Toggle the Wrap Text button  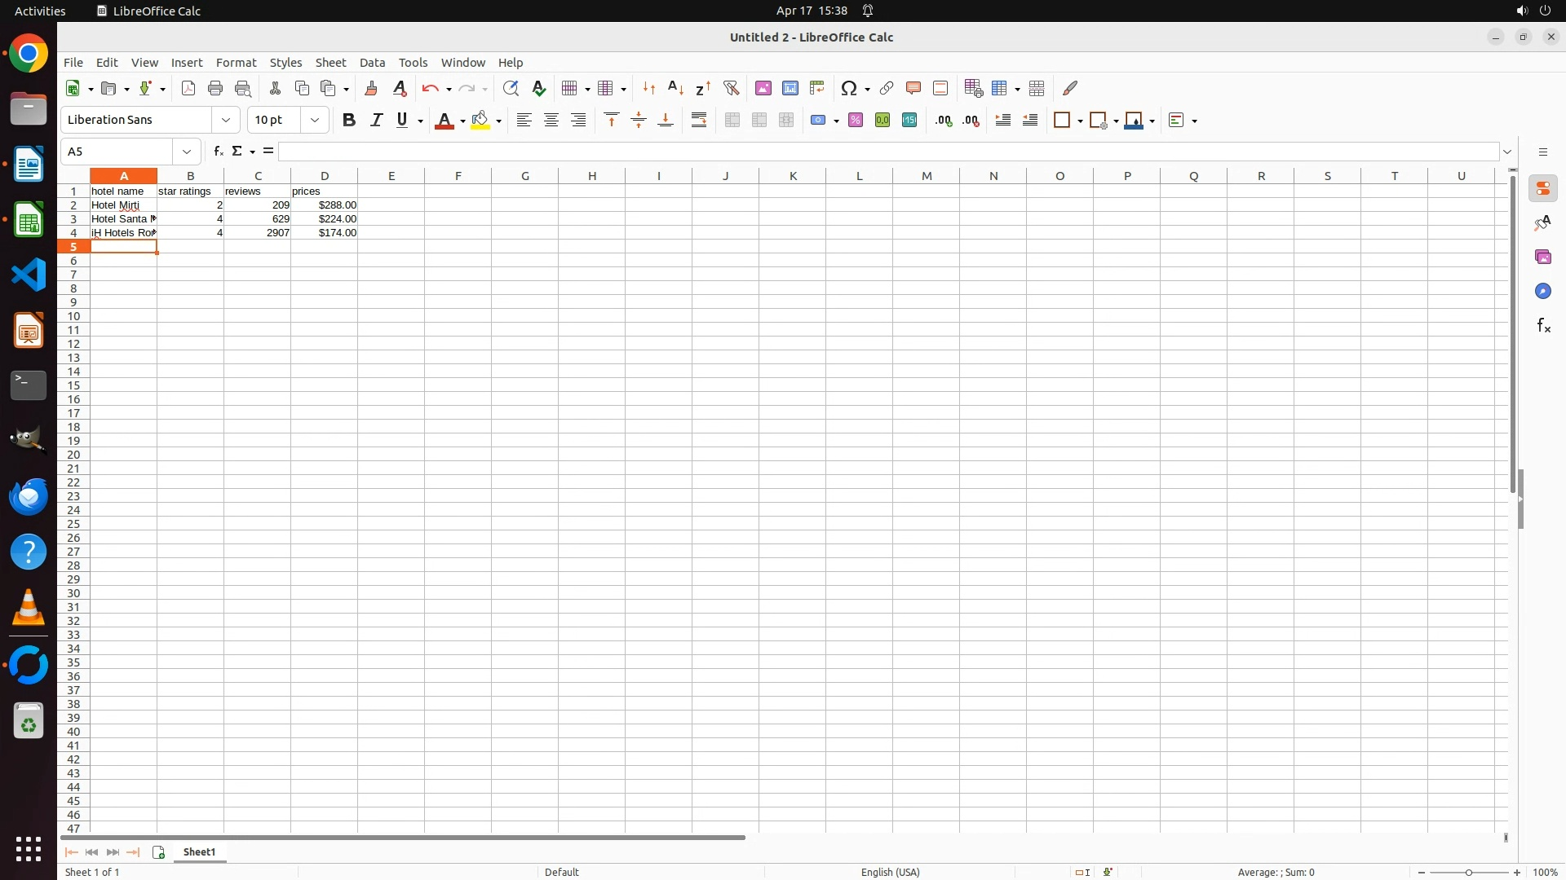699,121
